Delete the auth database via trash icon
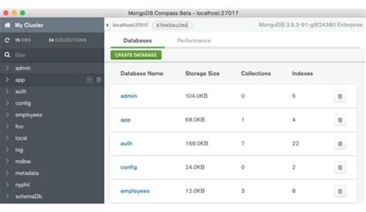The width and height of the screenshot is (366, 212). click(x=340, y=144)
